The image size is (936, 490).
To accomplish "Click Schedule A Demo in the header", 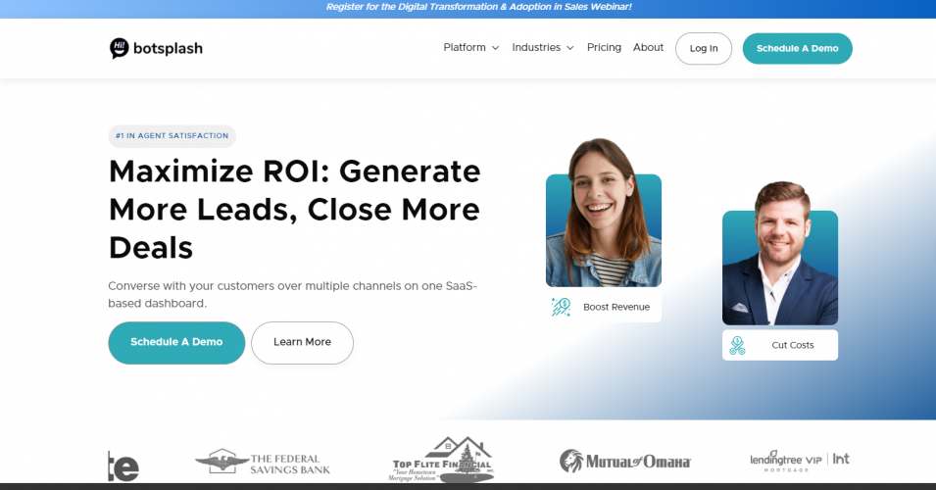I will coord(798,48).
